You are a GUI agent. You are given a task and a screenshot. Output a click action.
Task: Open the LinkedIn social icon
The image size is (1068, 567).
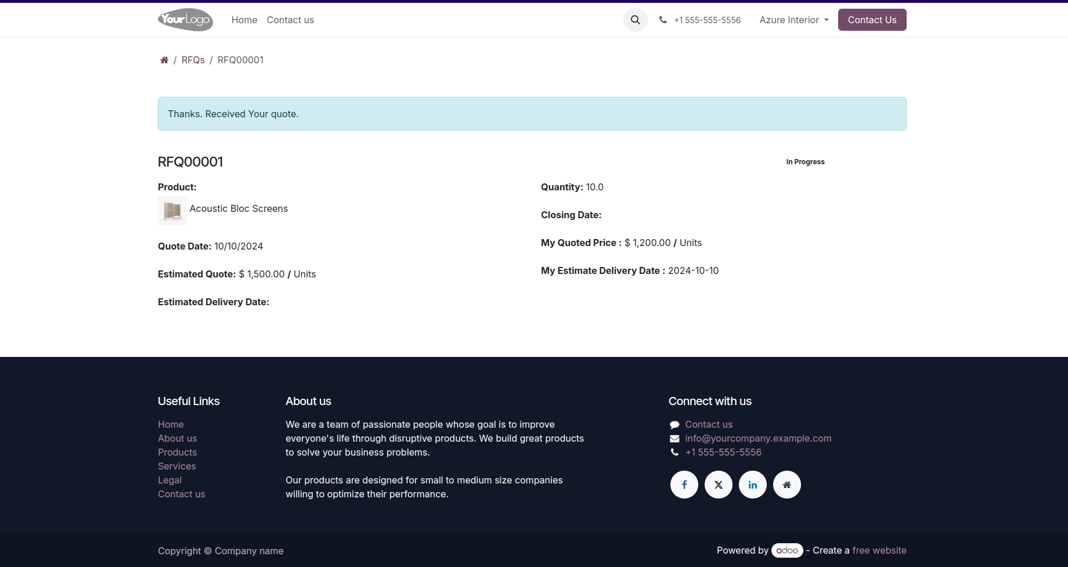click(x=753, y=485)
